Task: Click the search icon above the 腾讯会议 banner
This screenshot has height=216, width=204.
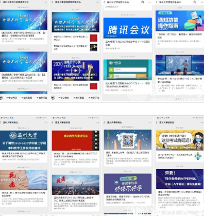Action: pos(143,2)
